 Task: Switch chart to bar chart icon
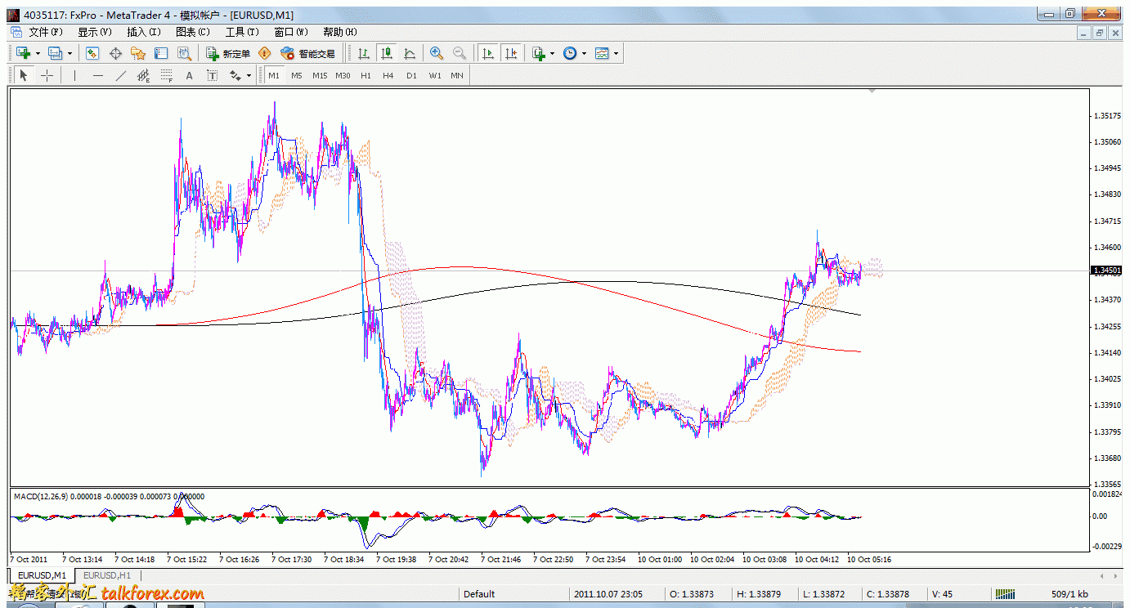(364, 53)
